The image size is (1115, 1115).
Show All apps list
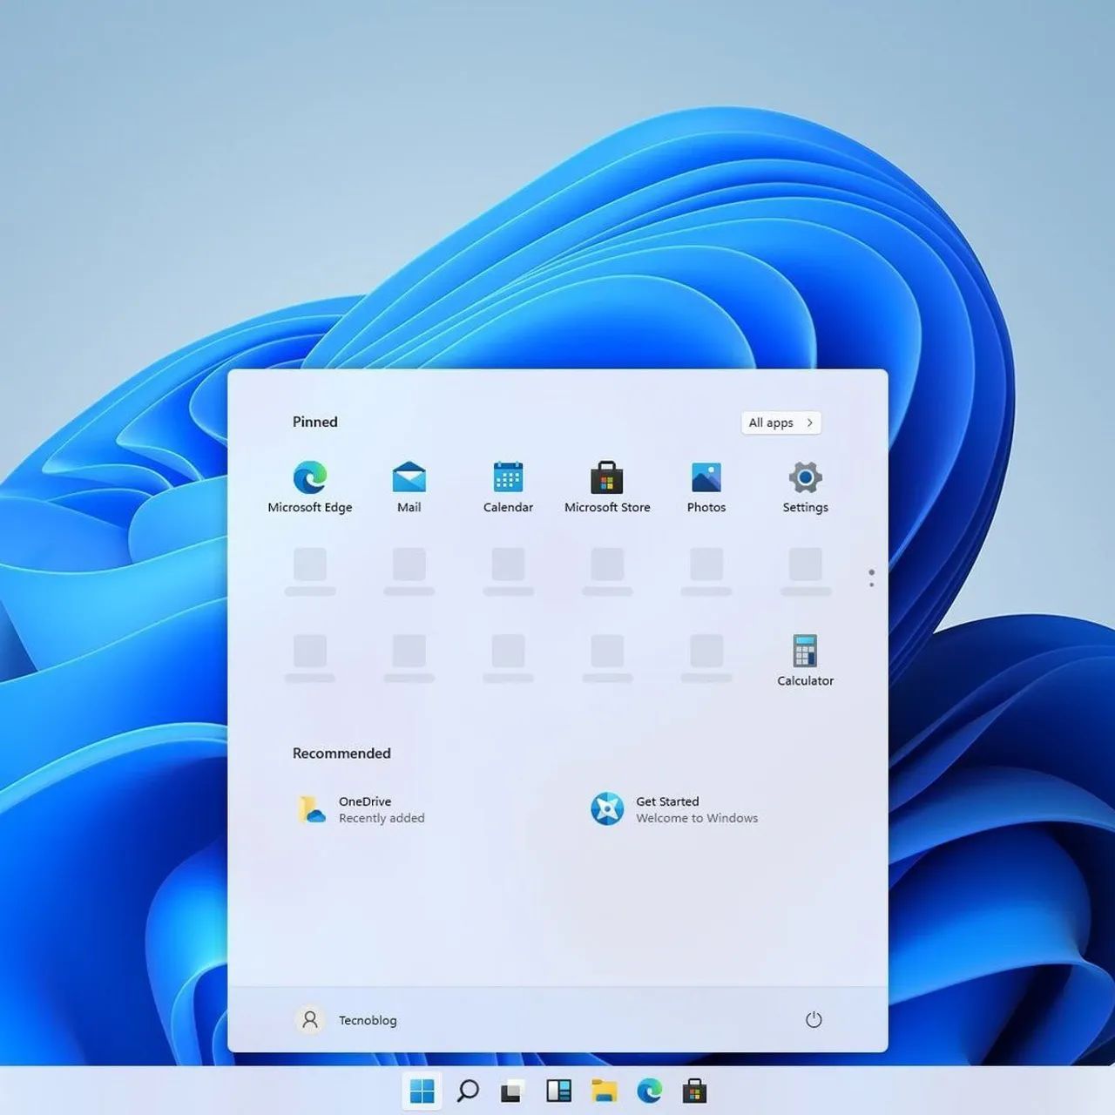point(780,422)
